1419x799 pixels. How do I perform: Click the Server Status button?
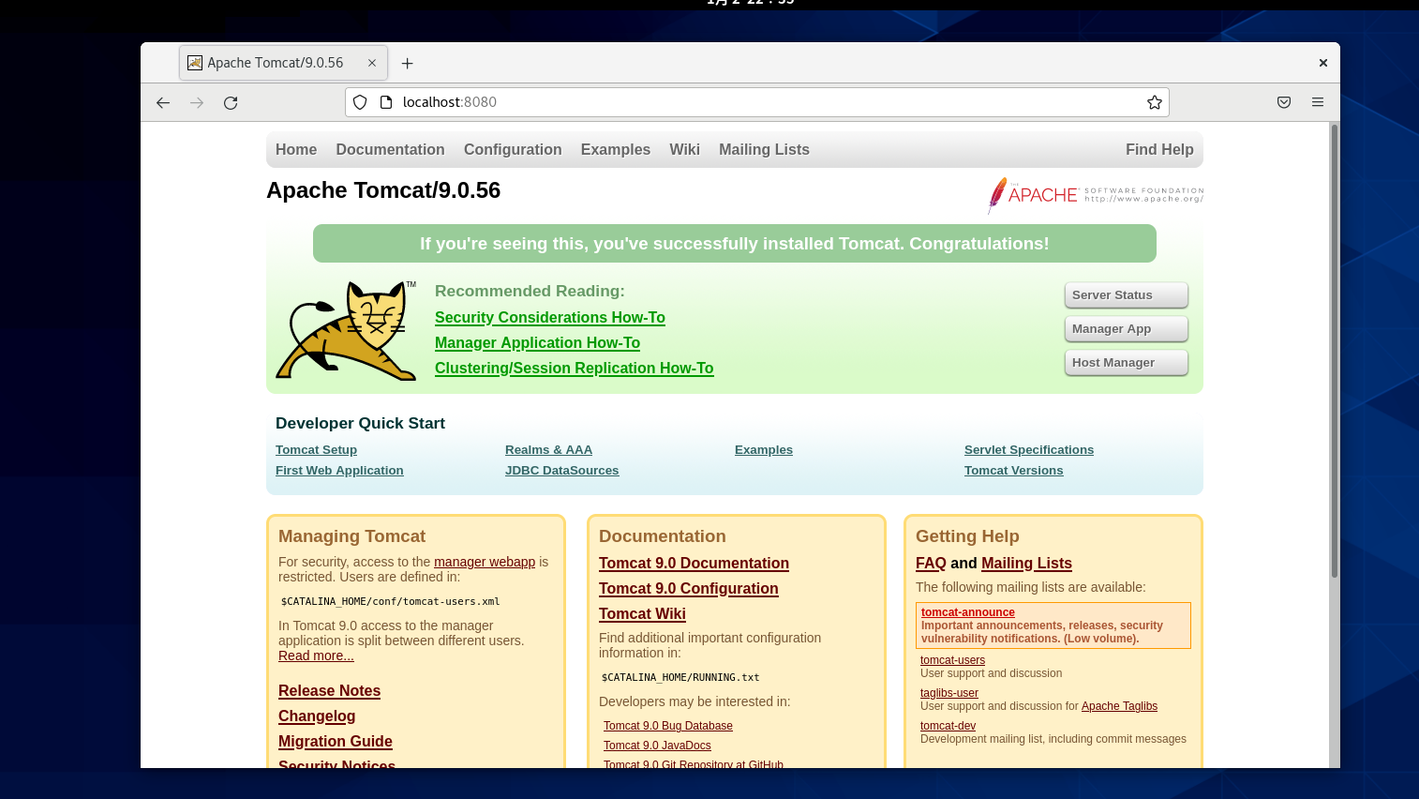[1127, 295]
